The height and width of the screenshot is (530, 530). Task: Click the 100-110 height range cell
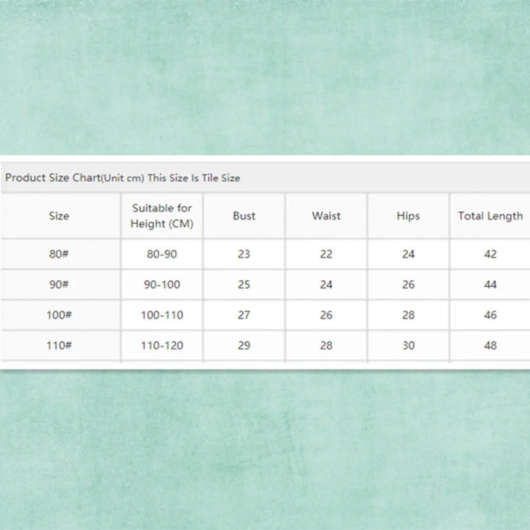click(162, 315)
